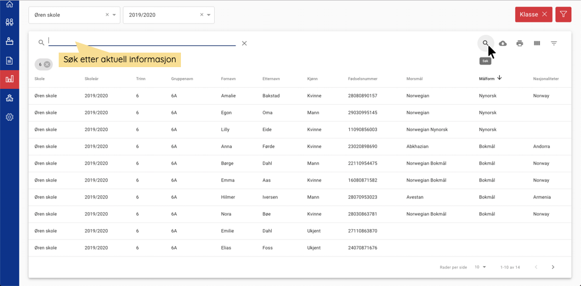Click the first name Egon
Viewport: 581px width, 286px height.
pos(226,112)
